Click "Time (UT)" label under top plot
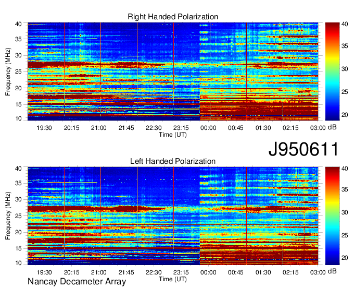Image resolution: width=354 pixels, height=288 pixels. click(x=173, y=135)
